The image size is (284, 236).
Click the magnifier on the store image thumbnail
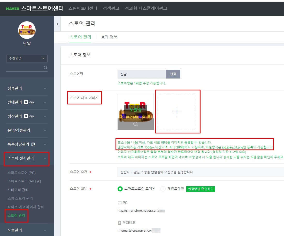(x=136, y=124)
